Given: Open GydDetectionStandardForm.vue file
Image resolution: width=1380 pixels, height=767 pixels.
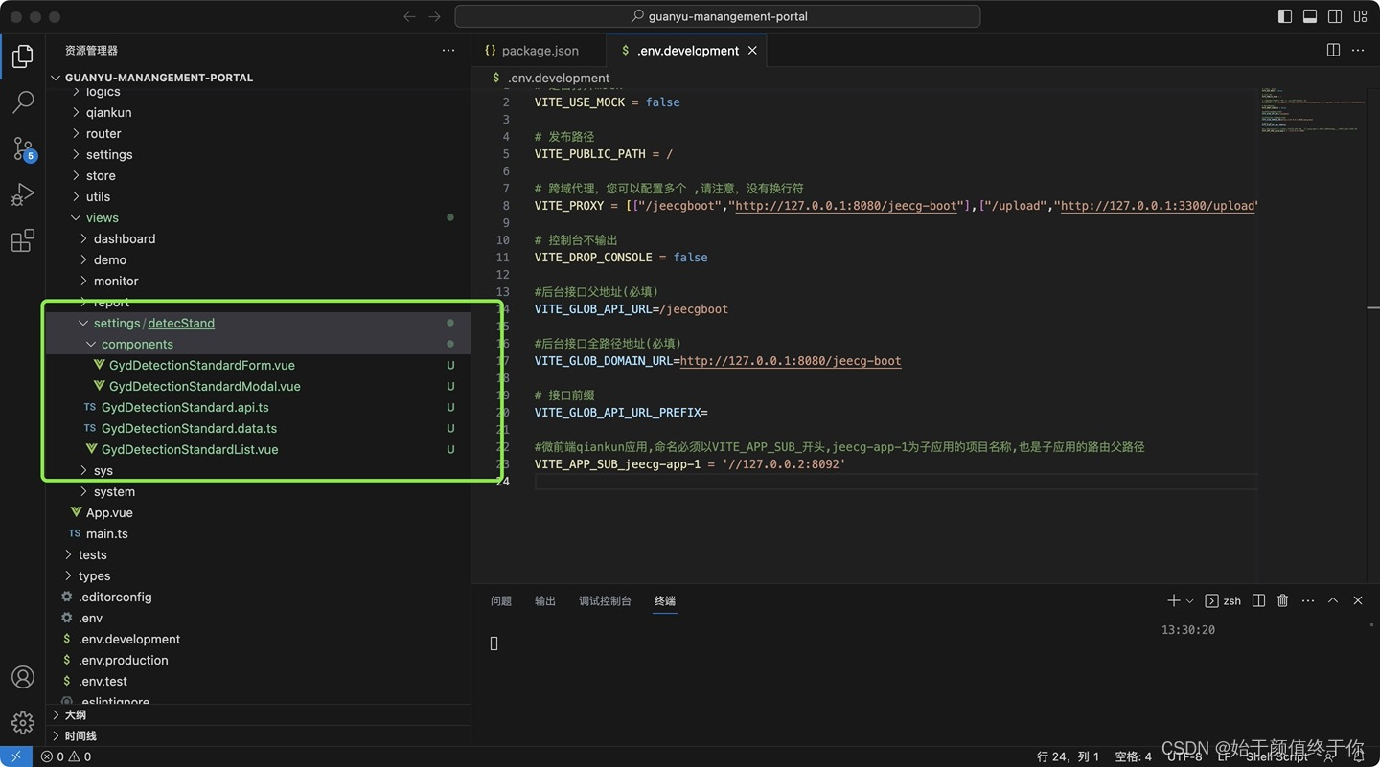Looking at the screenshot, I should (x=259, y=365).
